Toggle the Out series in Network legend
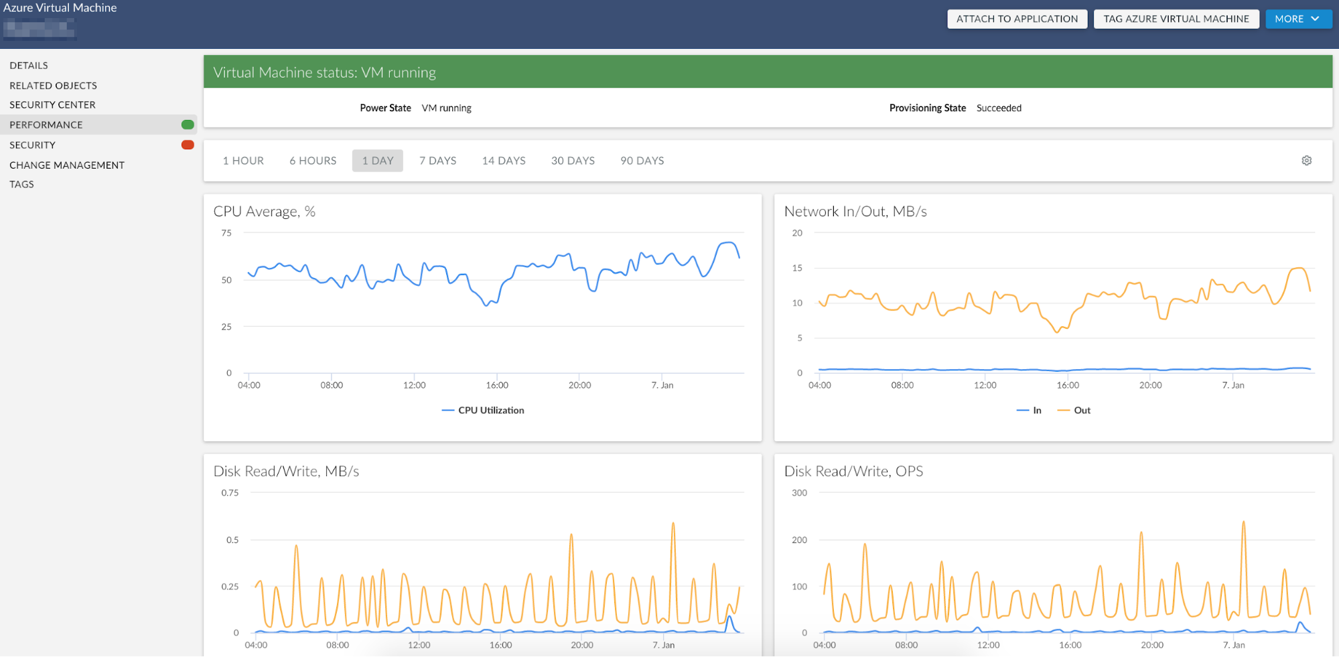This screenshot has height=657, width=1339. click(1074, 411)
